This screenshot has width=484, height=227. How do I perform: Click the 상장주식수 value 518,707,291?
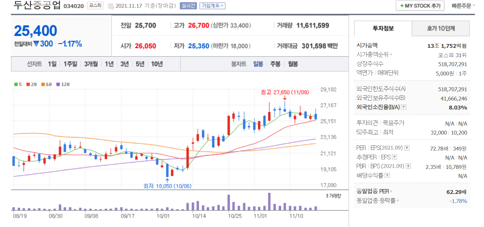coord(452,64)
